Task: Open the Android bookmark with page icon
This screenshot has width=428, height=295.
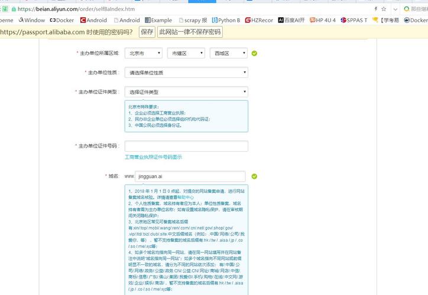Action: [127, 20]
